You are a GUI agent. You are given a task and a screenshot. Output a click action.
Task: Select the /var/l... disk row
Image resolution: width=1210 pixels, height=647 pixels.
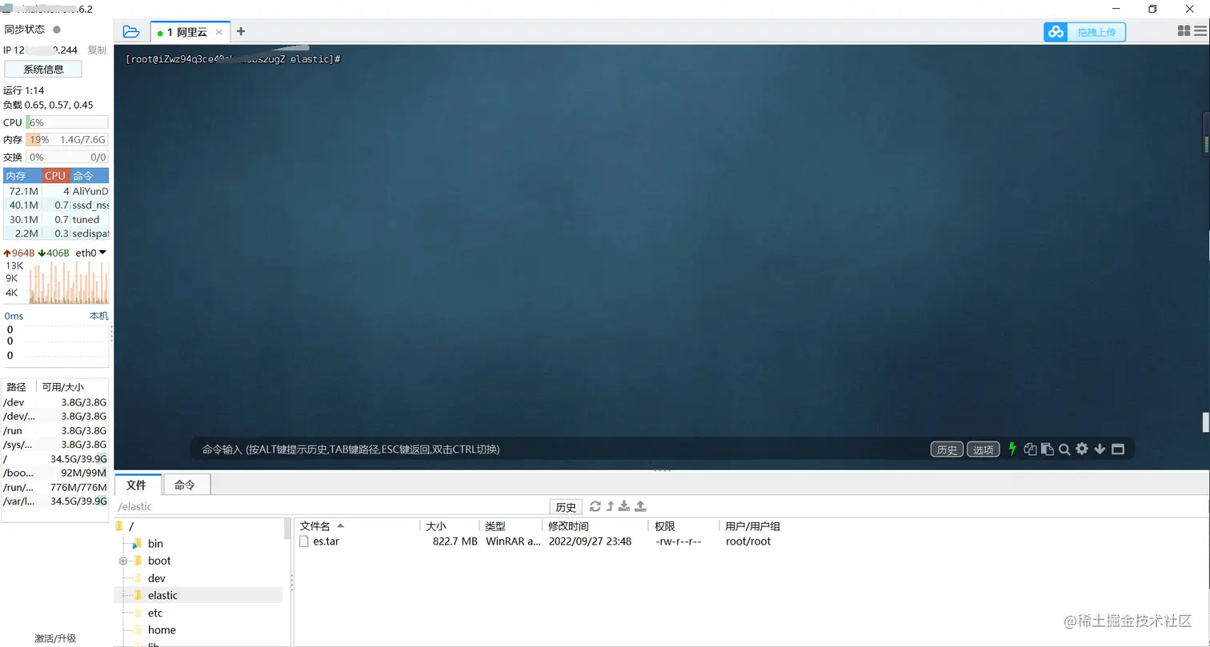point(55,501)
